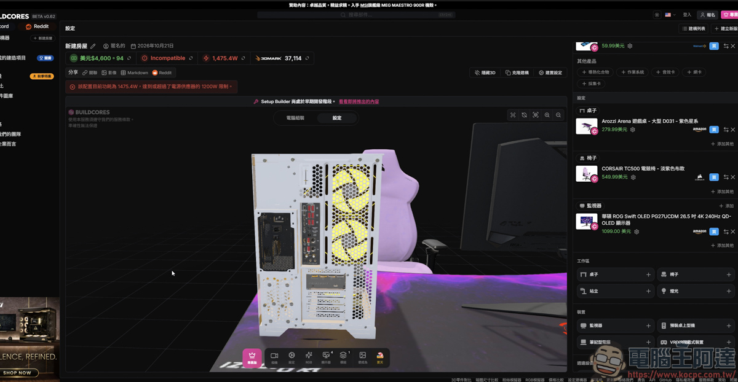Add a chair from workspace section
The height and width of the screenshot is (382, 738).
tap(696, 275)
